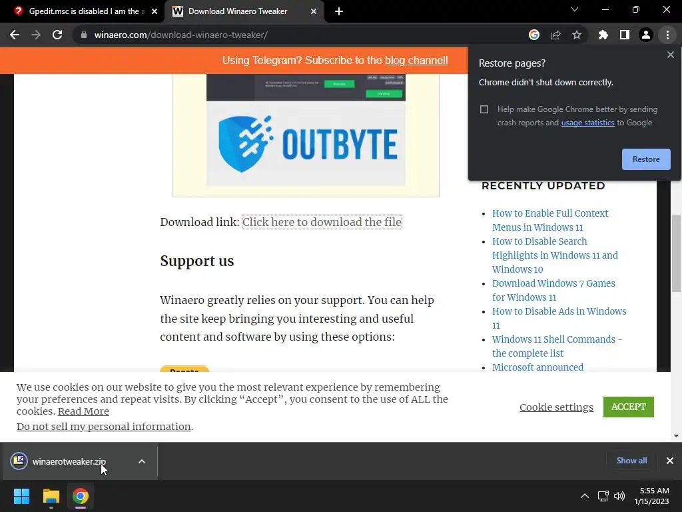Click the Support us heading

197,261
